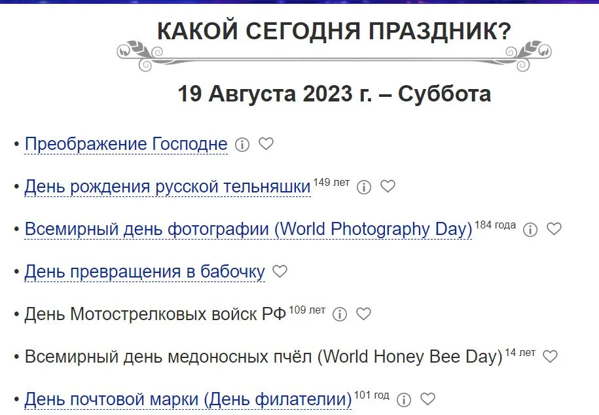Open info for Преображение Господне
Image resolution: width=599 pixels, height=415 pixels.
tap(242, 144)
